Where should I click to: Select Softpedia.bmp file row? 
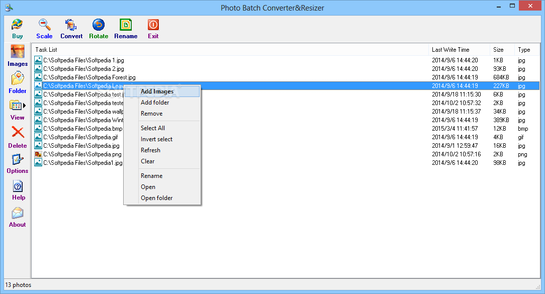[286, 129]
